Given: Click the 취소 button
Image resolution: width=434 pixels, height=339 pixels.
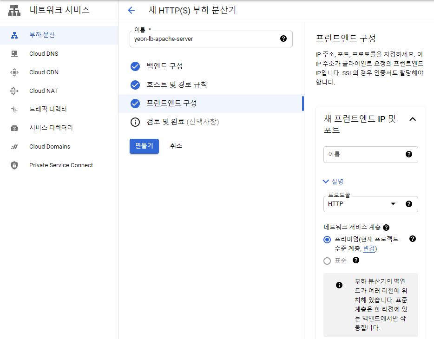Looking at the screenshot, I should (x=176, y=146).
